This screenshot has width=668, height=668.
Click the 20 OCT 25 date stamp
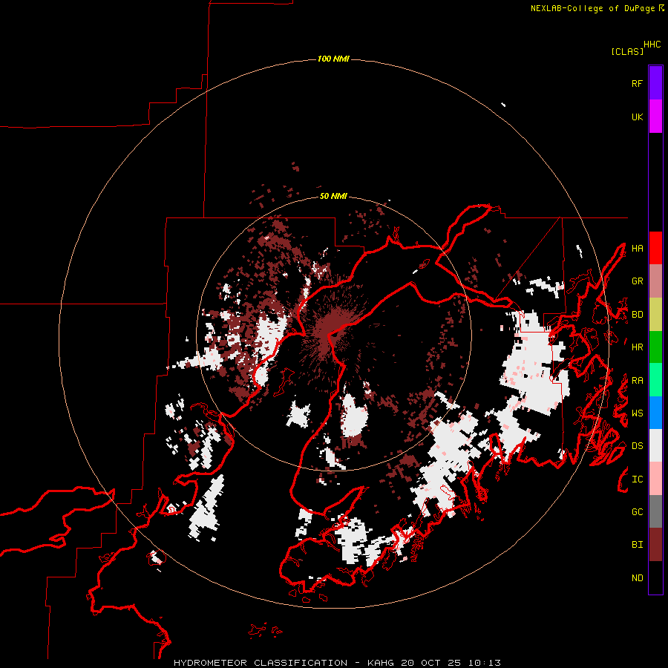click(431, 663)
